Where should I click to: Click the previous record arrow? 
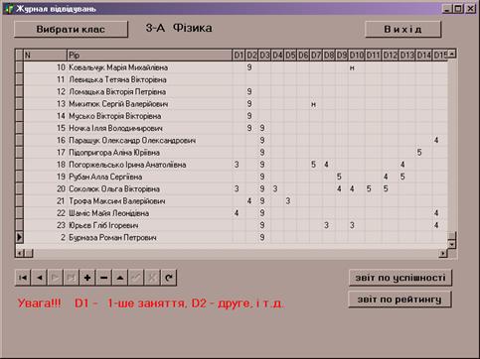click(x=39, y=278)
